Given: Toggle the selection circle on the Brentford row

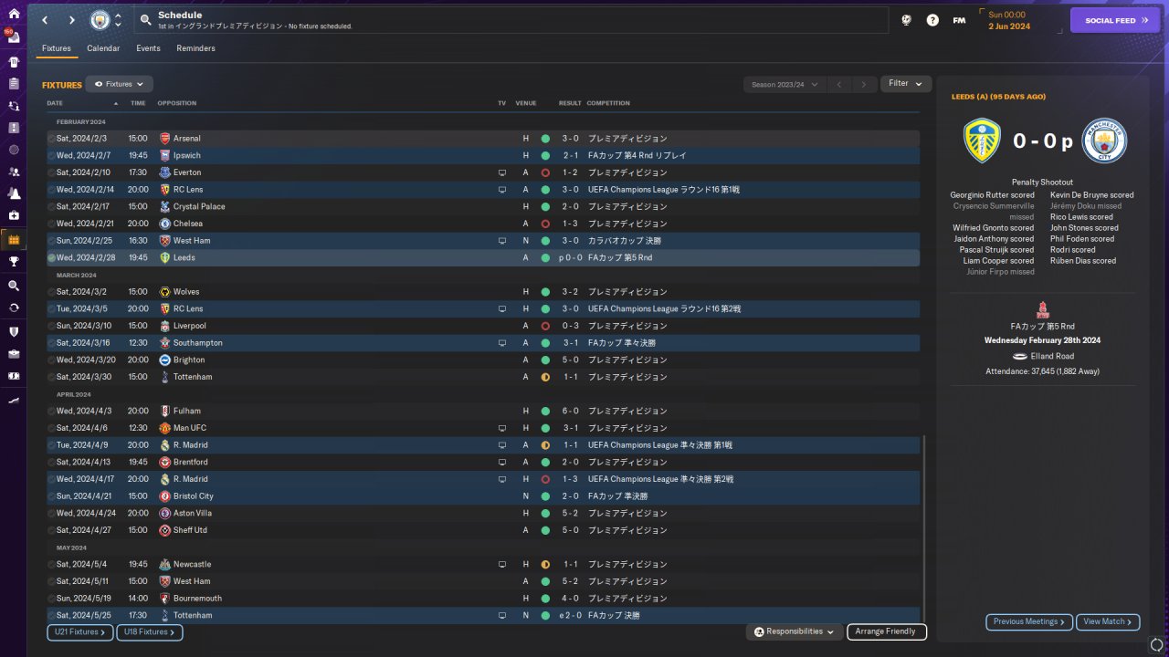Looking at the screenshot, I should click(x=52, y=463).
